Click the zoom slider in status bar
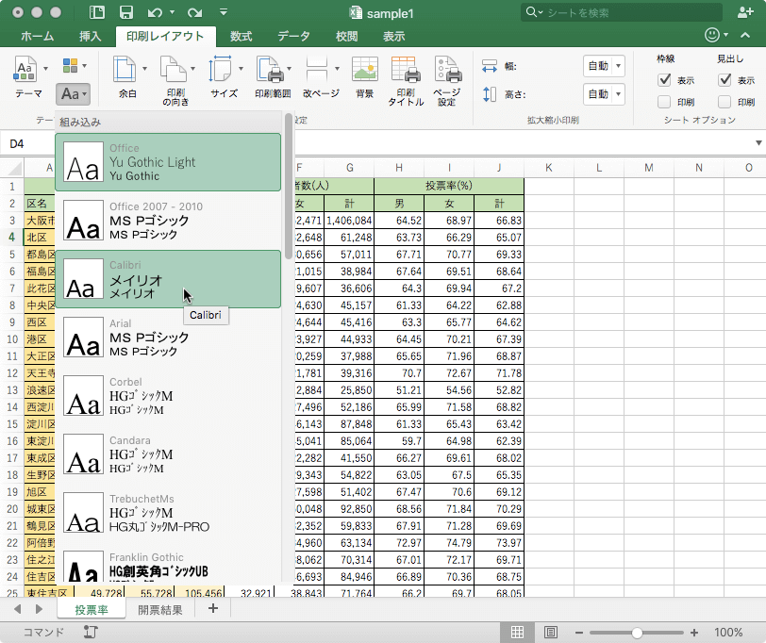This screenshot has height=643, width=766. pos(638,633)
